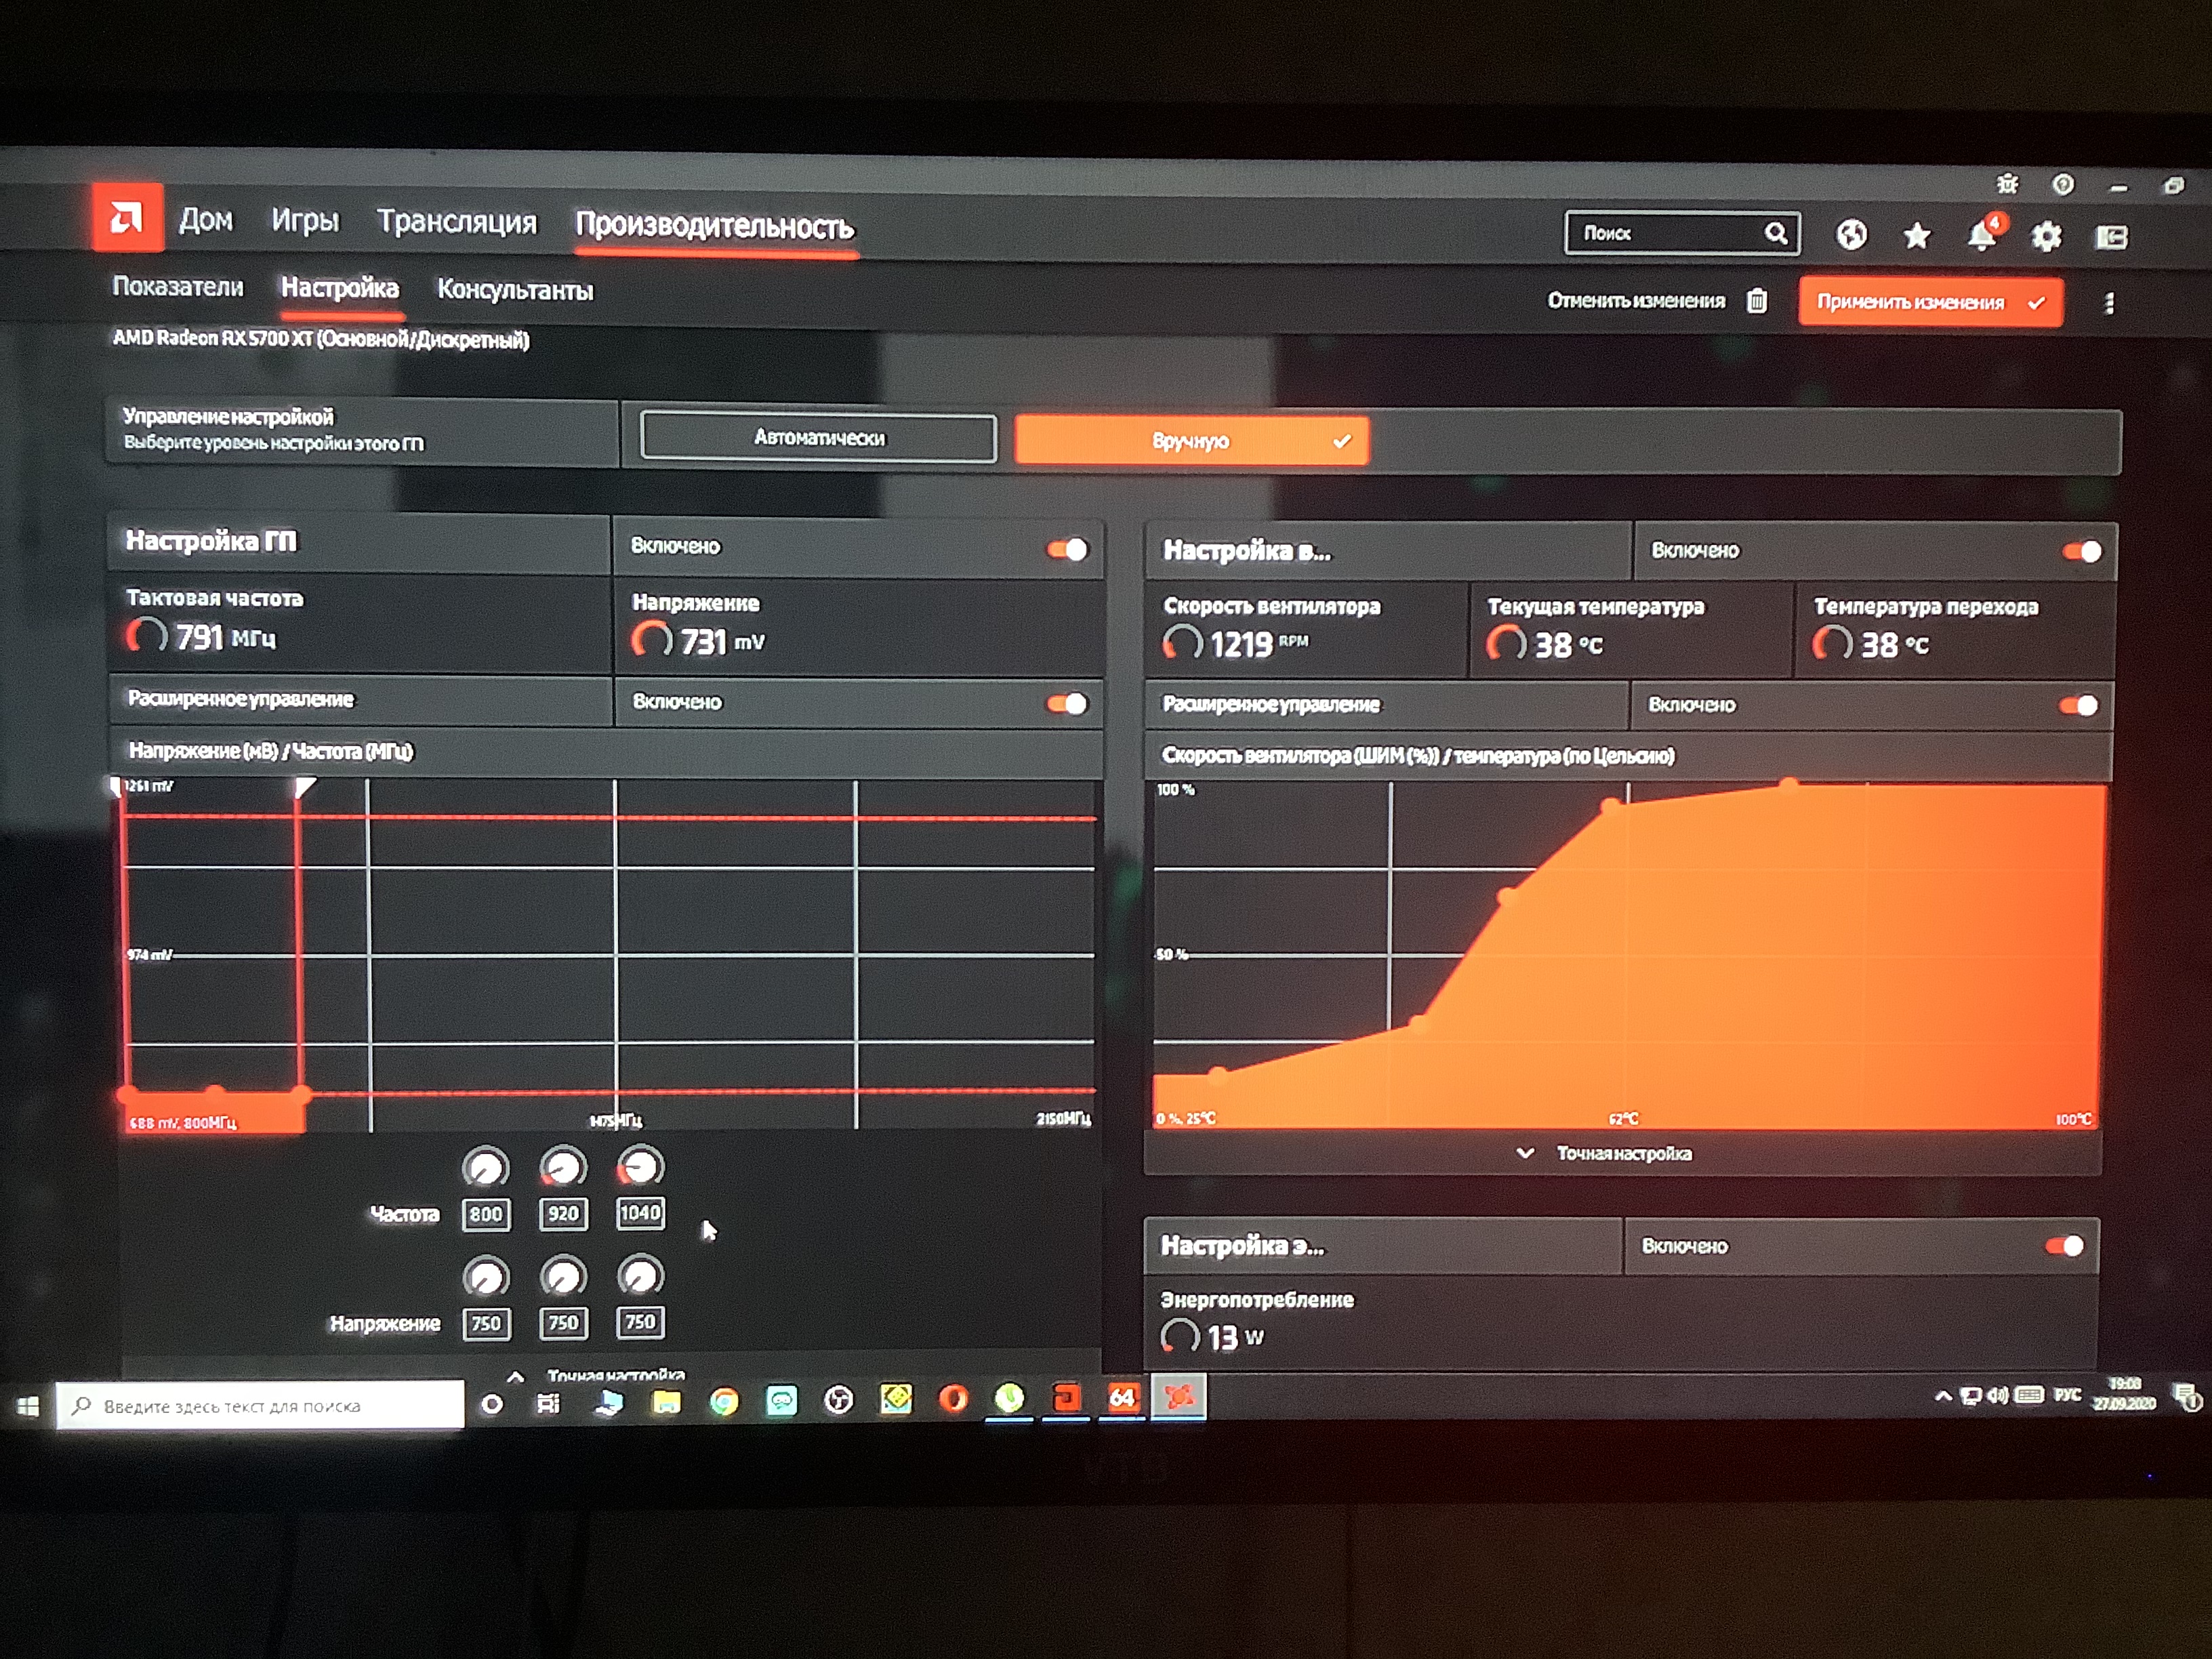The image size is (2212, 1659).
Task: Open three-dot more options menu
Action: 2109,304
